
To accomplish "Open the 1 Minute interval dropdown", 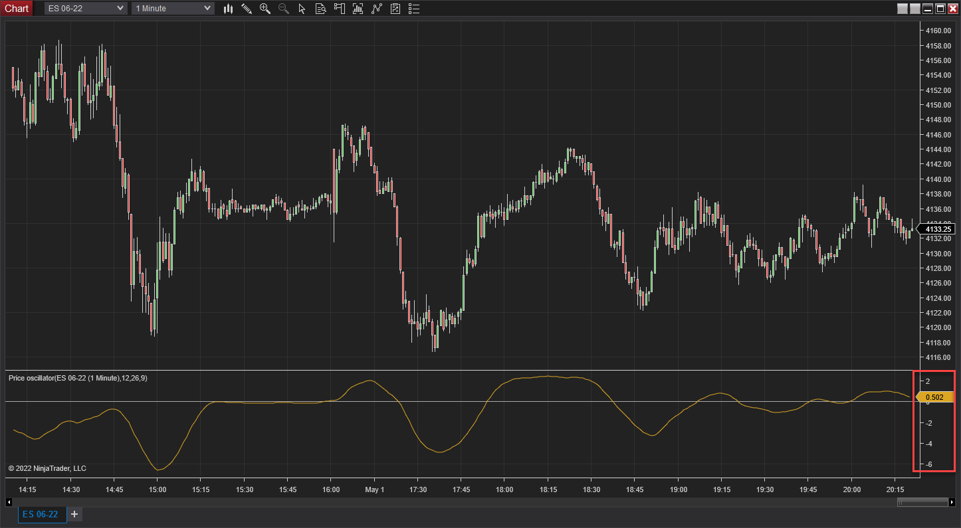I will click(x=172, y=8).
